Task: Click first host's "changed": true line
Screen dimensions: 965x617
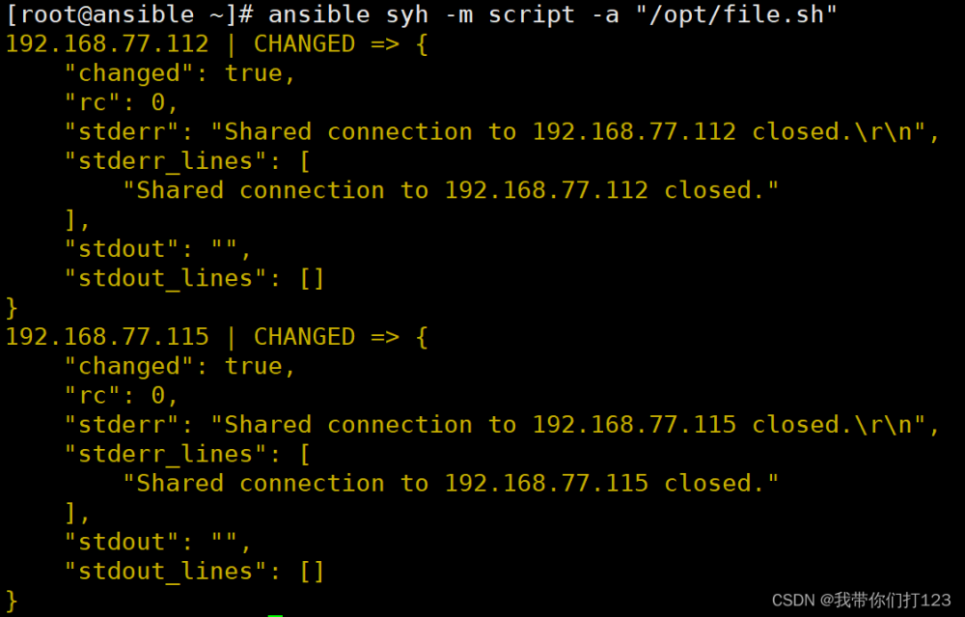Action: tap(180, 73)
